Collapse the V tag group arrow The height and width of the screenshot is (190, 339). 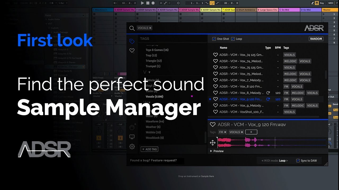149,72
